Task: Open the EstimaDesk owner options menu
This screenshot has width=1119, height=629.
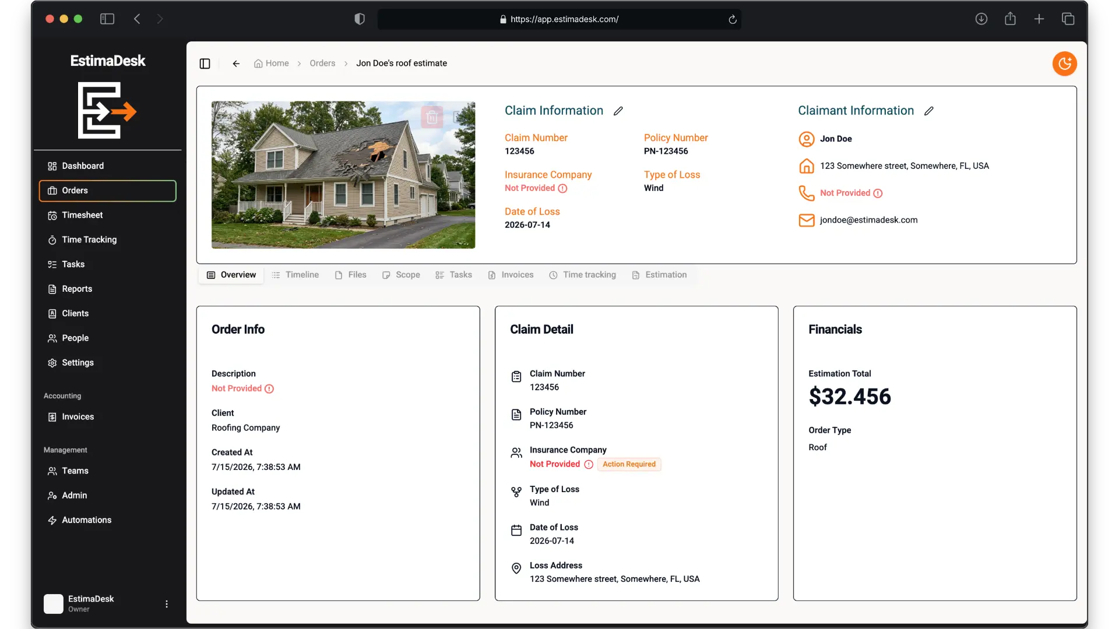Action: [x=167, y=604]
